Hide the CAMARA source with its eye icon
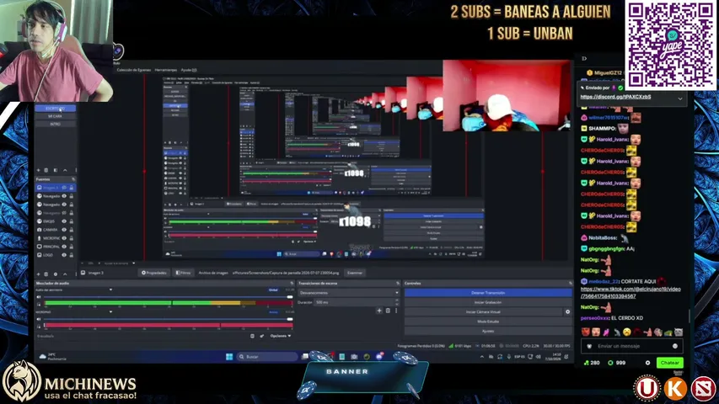 [64, 230]
